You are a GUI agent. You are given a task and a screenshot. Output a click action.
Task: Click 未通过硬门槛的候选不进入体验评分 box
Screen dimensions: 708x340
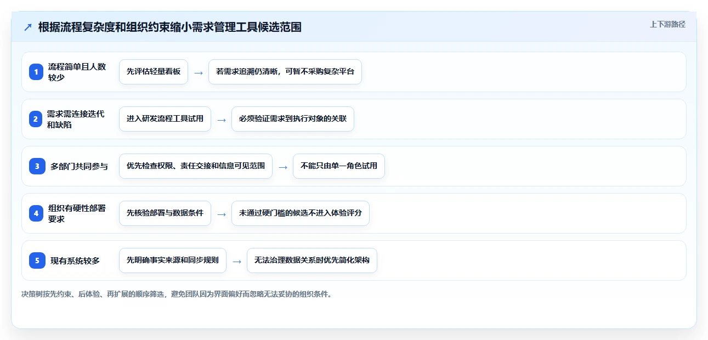pos(301,213)
